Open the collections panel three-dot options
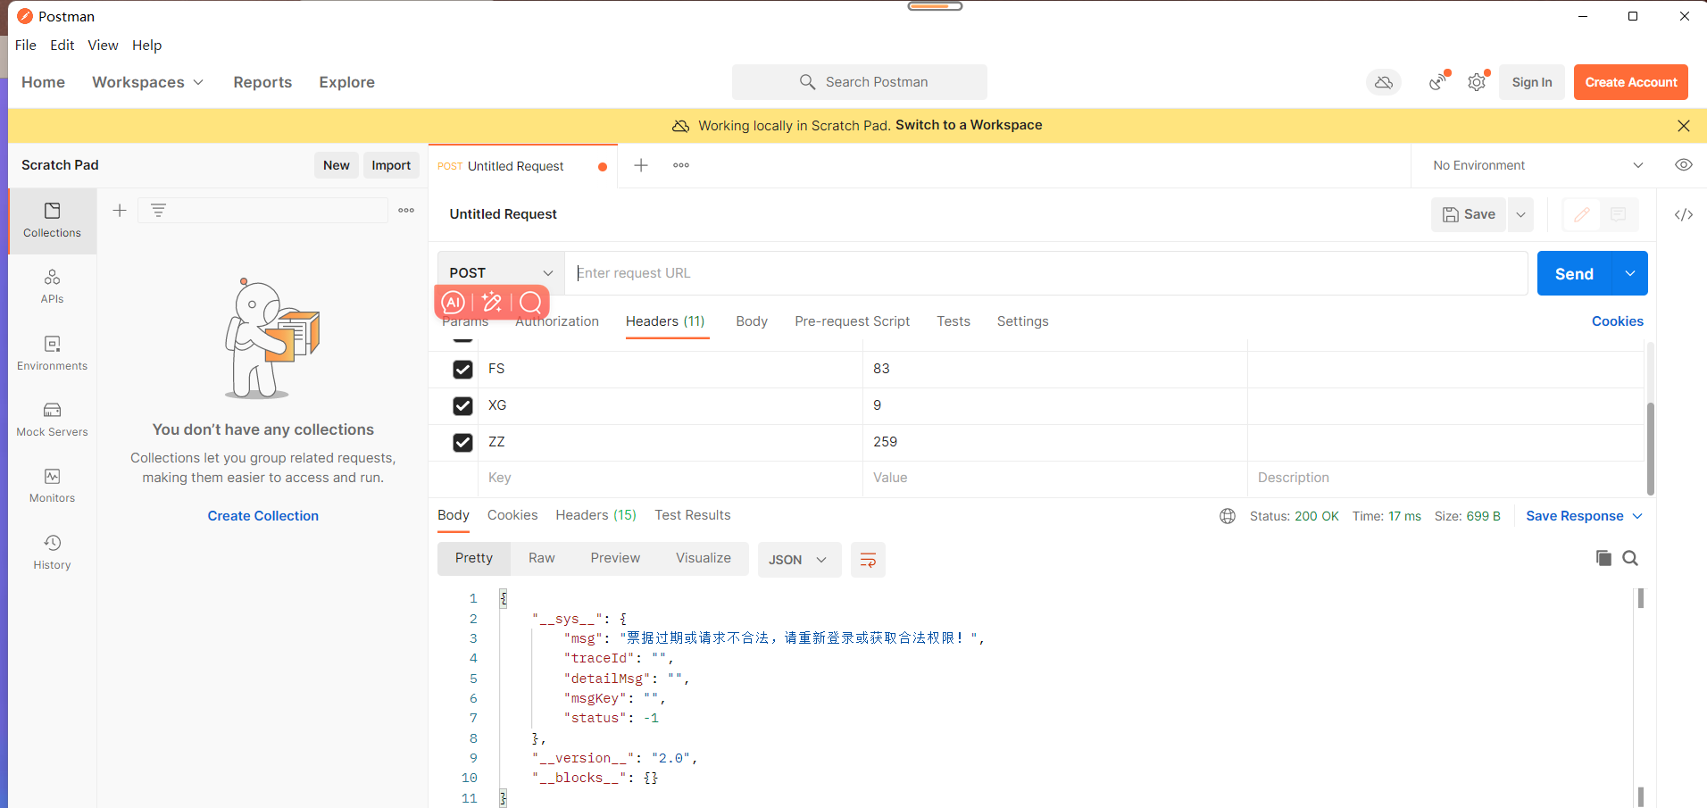The image size is (1707, 808). [406, 211]
